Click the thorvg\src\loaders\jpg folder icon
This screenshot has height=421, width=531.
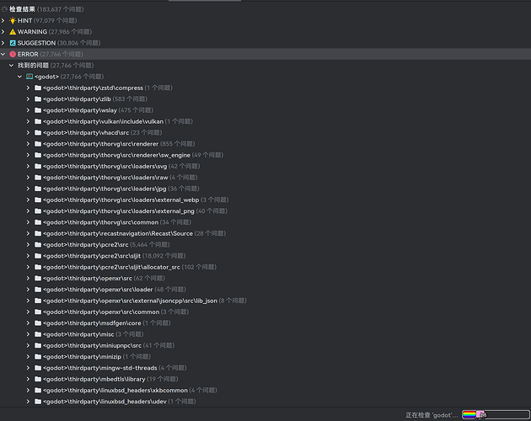(x=38, y=189)
